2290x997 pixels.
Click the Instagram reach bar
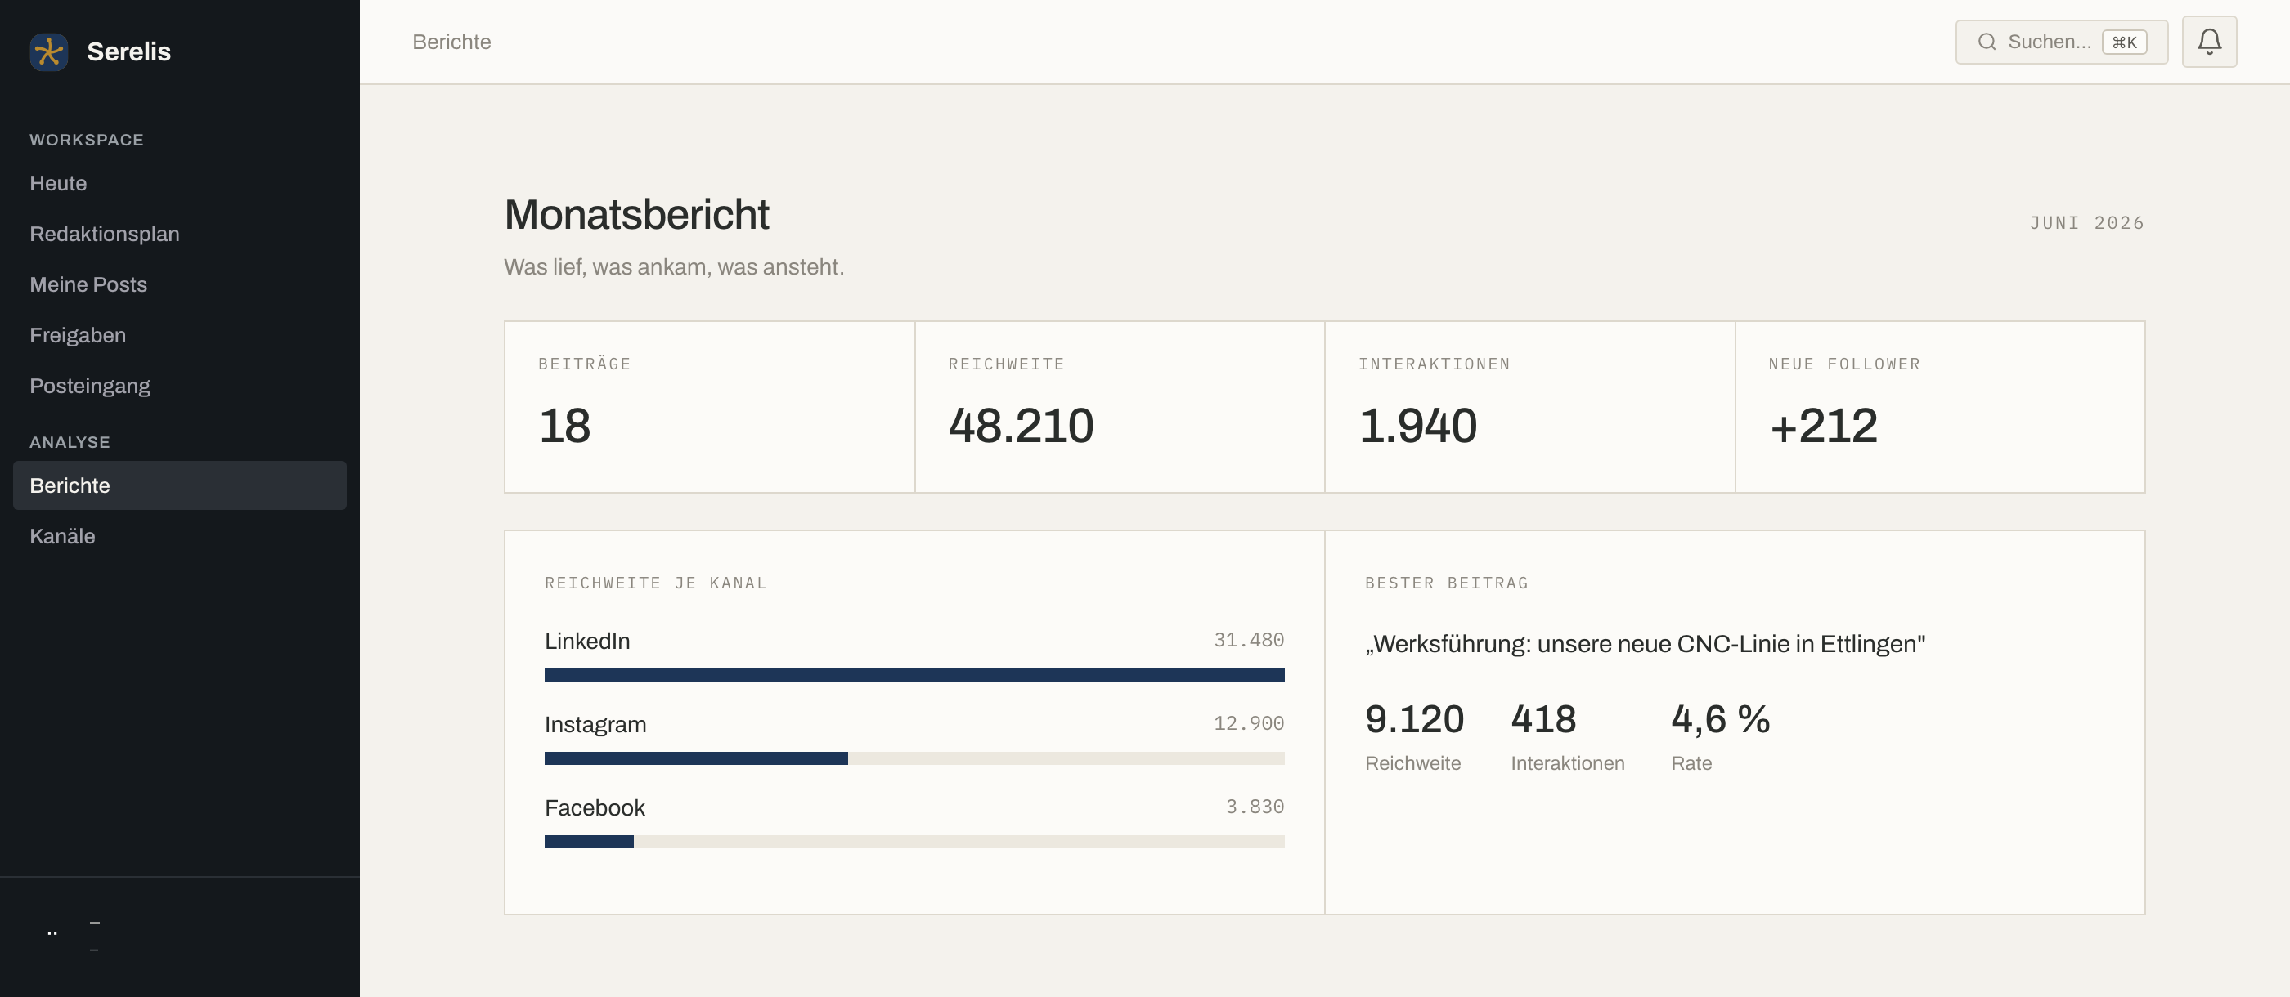click(914, 759)
